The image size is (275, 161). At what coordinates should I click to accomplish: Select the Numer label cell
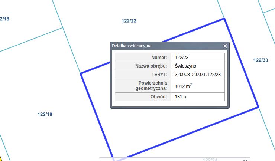click(143, 57)
